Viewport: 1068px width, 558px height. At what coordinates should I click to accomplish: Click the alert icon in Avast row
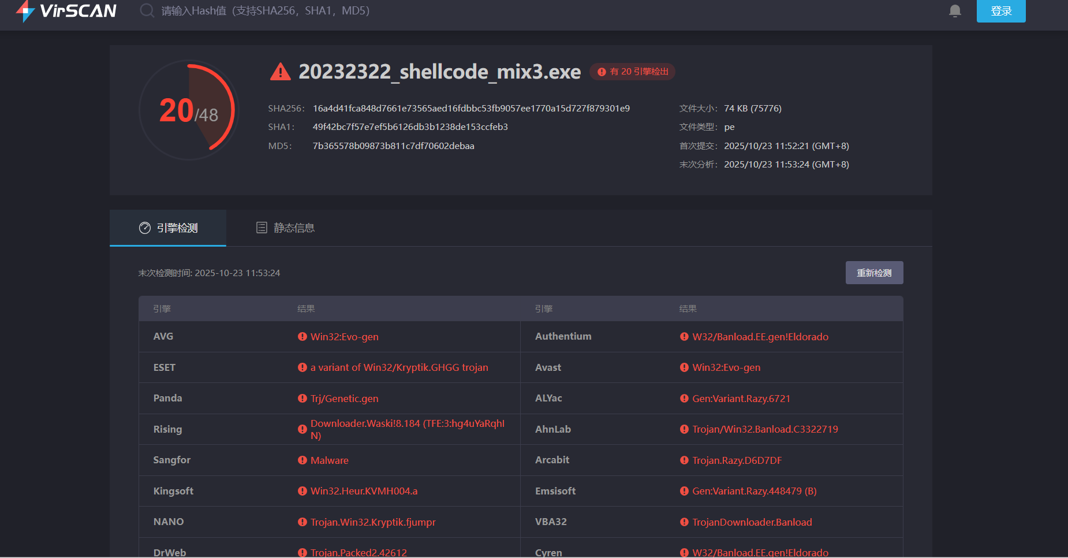click(684, 367)
